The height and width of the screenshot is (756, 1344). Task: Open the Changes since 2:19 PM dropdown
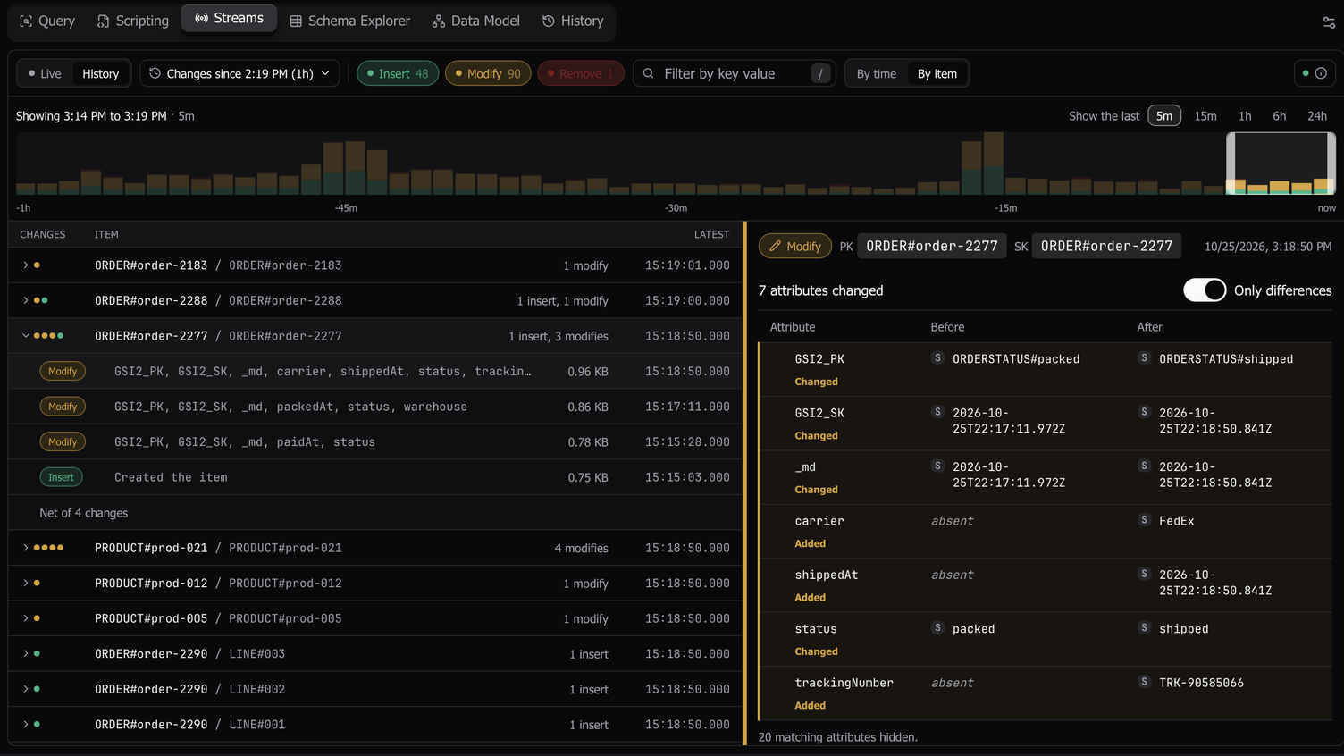(239, 73)
